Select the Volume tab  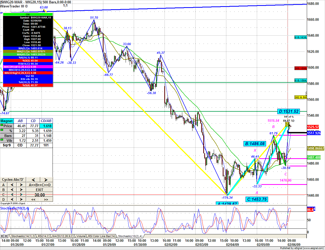click(81, 236)
